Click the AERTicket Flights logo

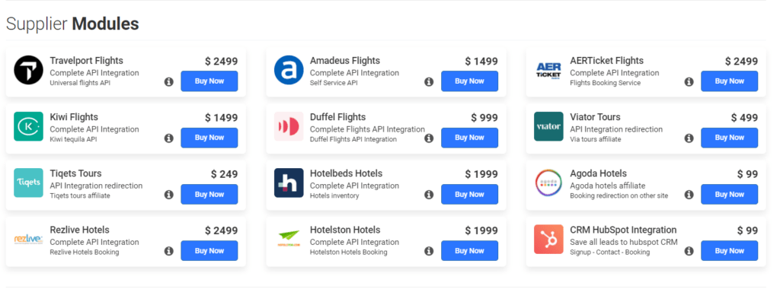pyautogui.click(x=548, y=70)
